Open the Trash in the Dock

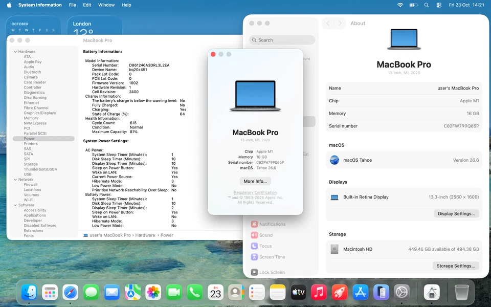(461, 293)
